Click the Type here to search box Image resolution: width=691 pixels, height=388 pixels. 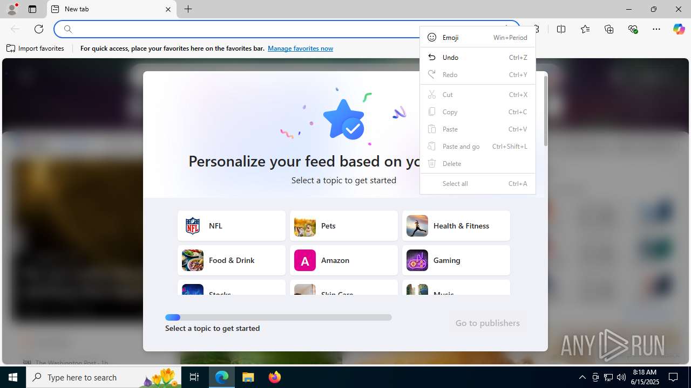point(105,377)
